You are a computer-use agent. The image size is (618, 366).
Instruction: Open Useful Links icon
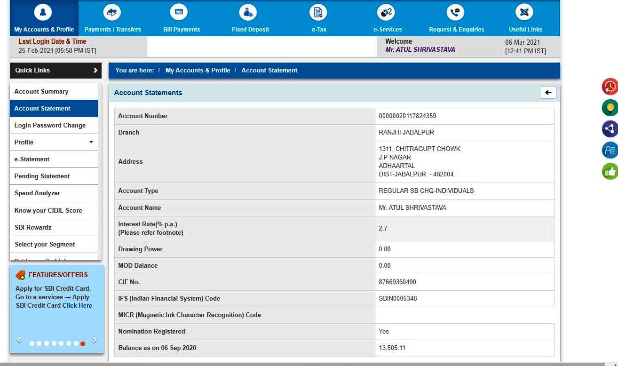click(524, 12)
